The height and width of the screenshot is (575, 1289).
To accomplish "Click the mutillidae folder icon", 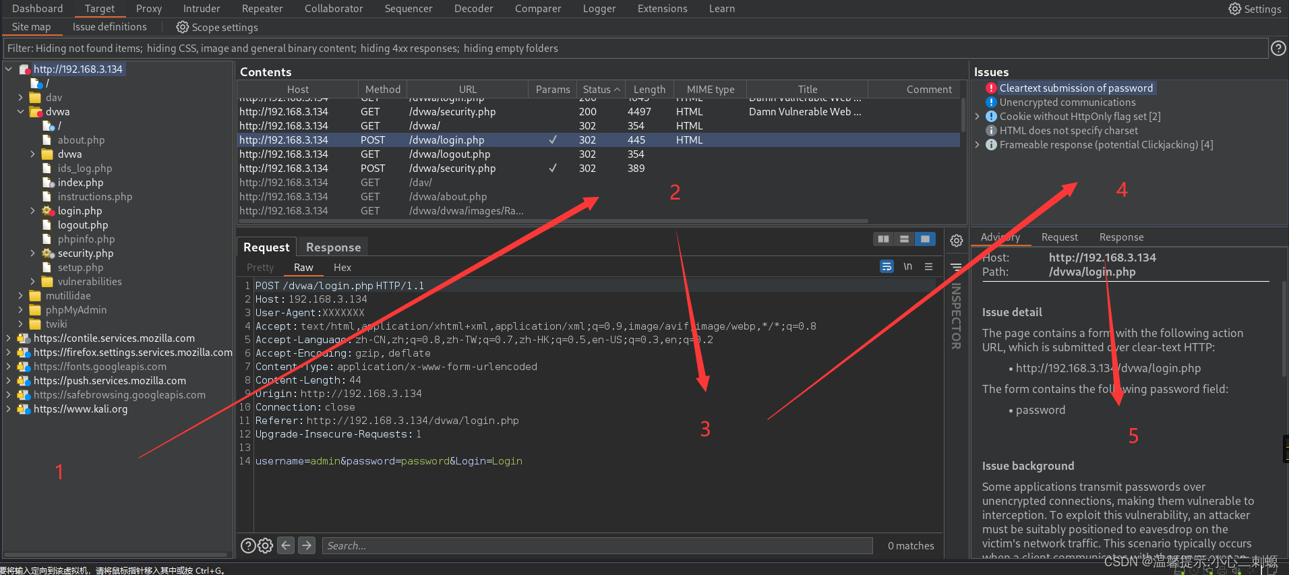I will 36,296.
